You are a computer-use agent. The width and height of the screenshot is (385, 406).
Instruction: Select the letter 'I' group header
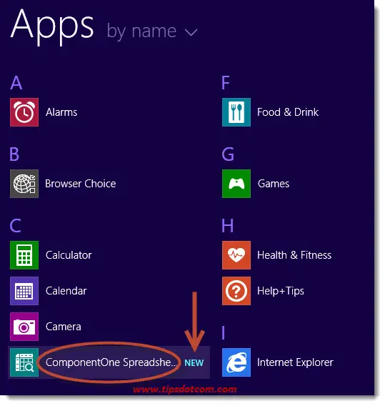[x=224, y=332]
